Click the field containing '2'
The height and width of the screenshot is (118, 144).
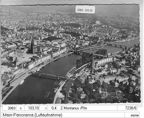click(x=60, y=108)
